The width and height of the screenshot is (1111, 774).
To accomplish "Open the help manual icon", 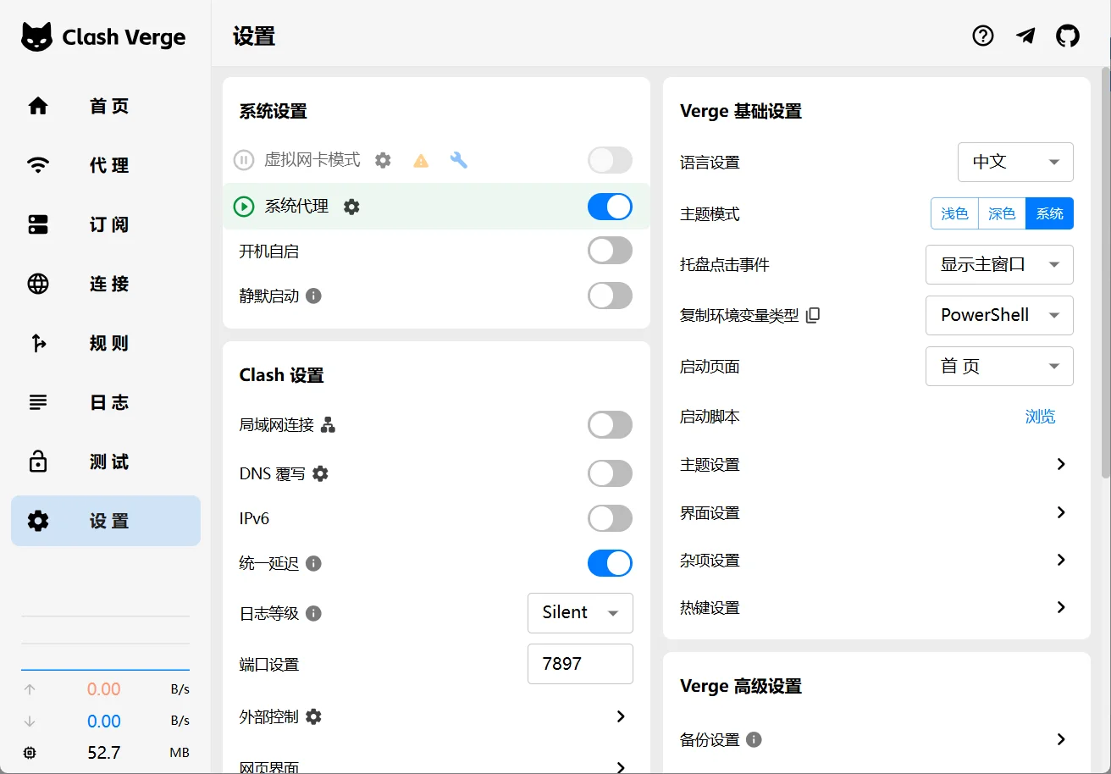I will tap(983, 36).
